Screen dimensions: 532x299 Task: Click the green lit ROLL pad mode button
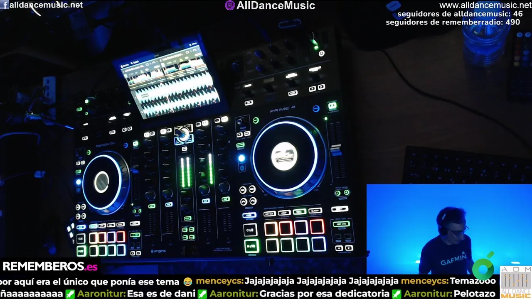tap(299, 212)
